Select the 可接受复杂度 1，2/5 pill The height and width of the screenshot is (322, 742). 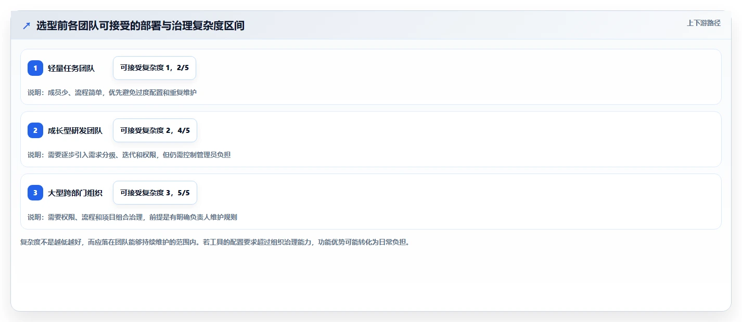click(155, 68)
